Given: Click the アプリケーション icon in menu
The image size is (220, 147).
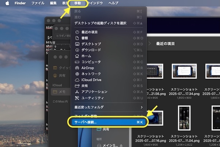Looking at the screenshot, I should [77, 92].
